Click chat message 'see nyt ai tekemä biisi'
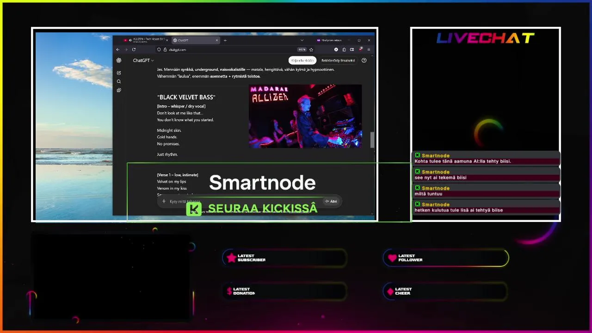 [441, 178]
